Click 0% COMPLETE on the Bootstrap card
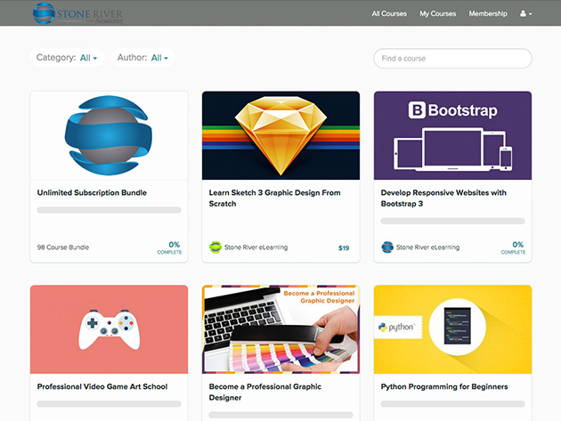The height and width of the screenshot is (421, 561). pos(513,247)
